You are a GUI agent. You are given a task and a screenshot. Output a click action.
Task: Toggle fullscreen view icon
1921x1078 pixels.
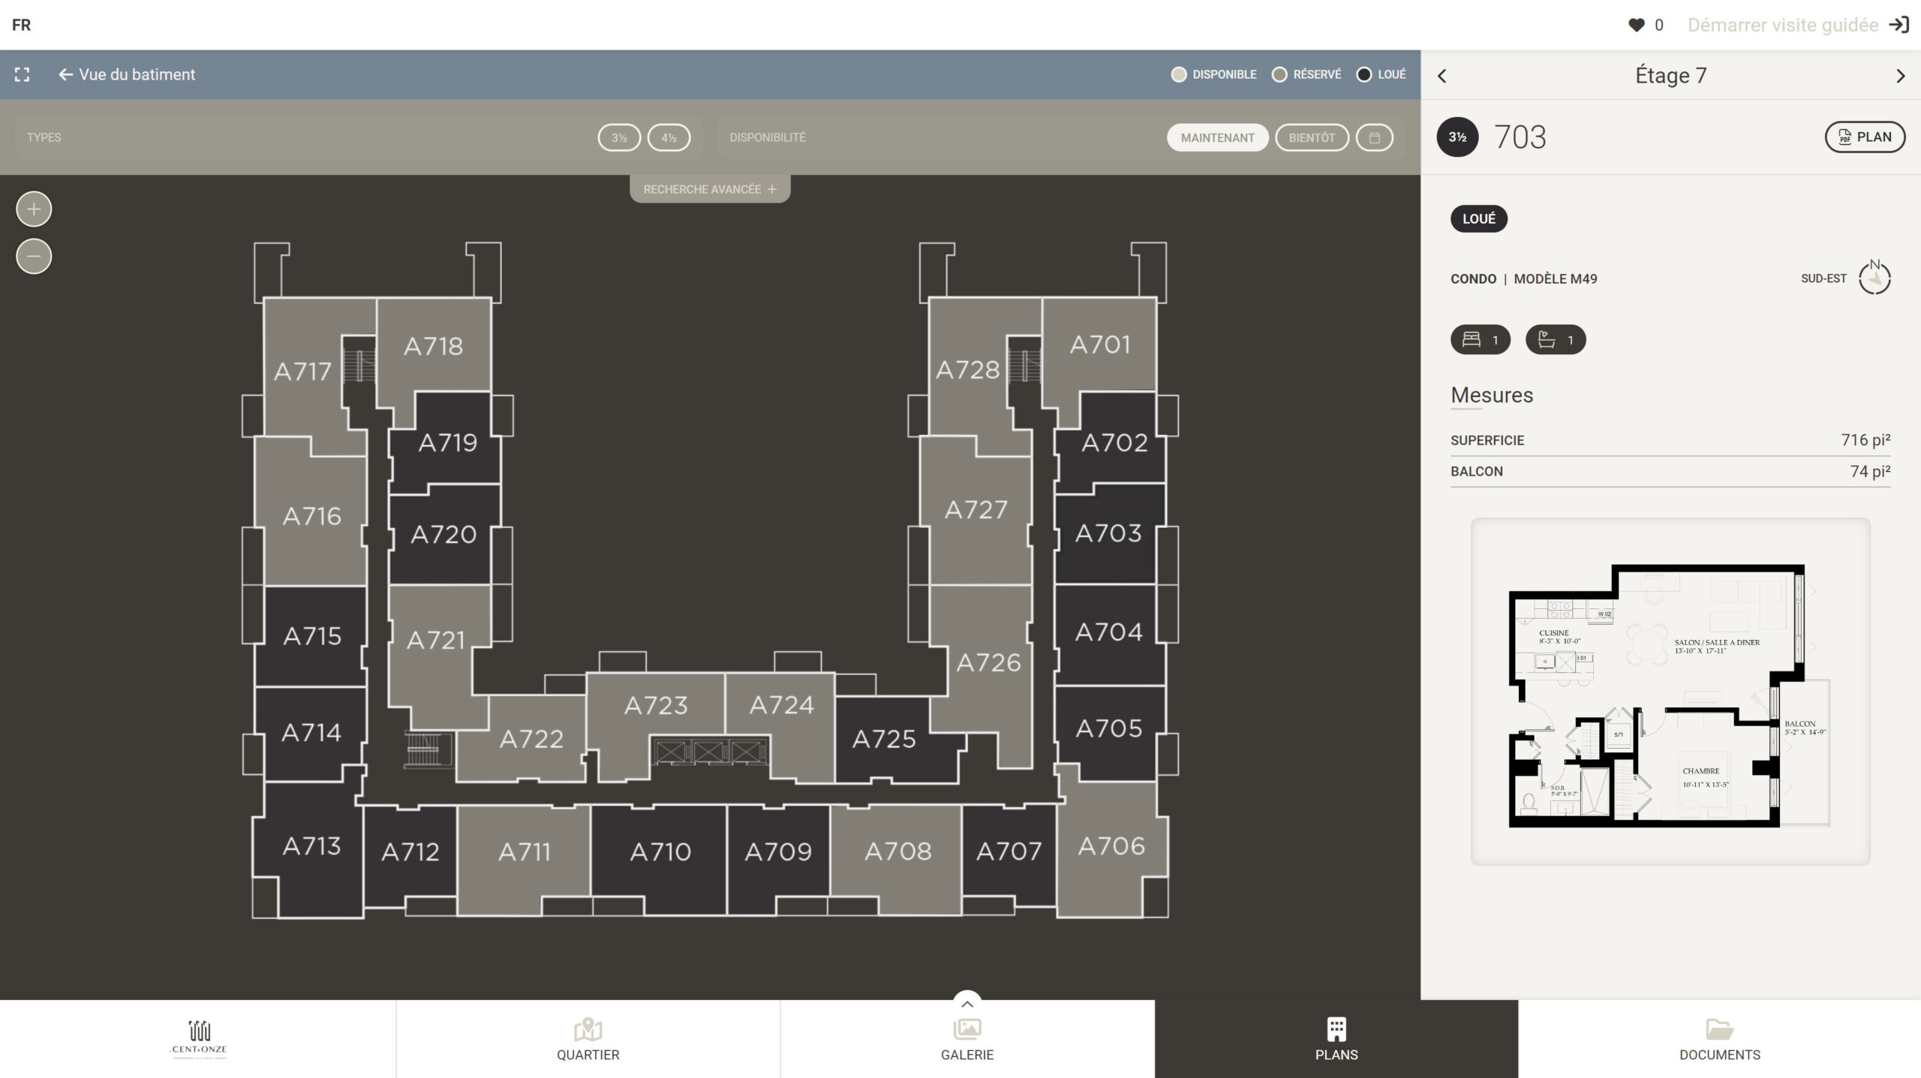click(23, 74)
